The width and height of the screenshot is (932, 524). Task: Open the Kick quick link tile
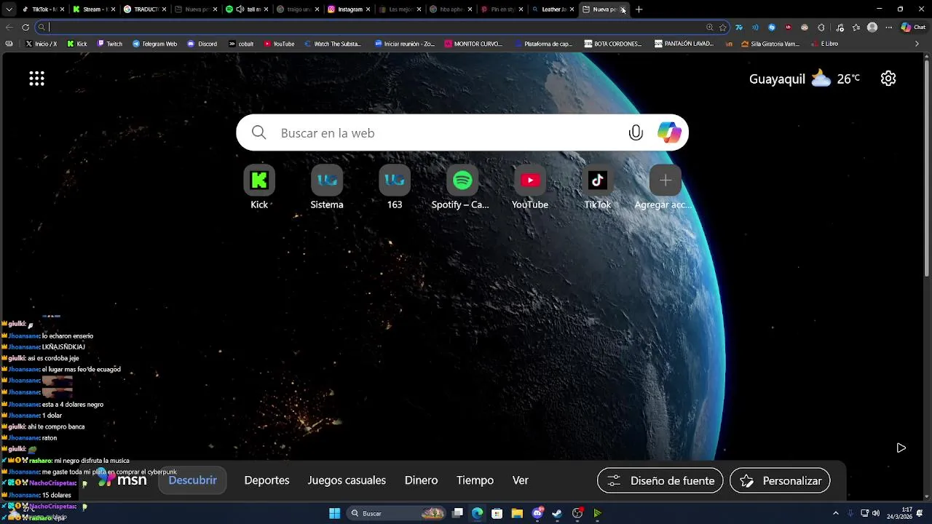[x=259, y=188]
